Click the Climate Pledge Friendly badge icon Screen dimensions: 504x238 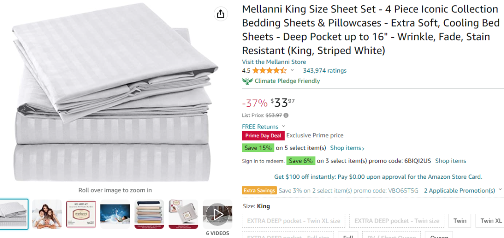point(247,81)
